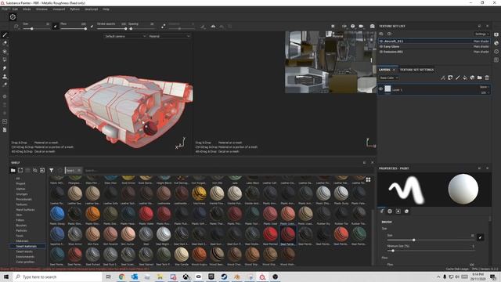The width and height of the screenshot is (501, 282).
Task: Open Shader Settings from the right dock
Action: [496, 43]
